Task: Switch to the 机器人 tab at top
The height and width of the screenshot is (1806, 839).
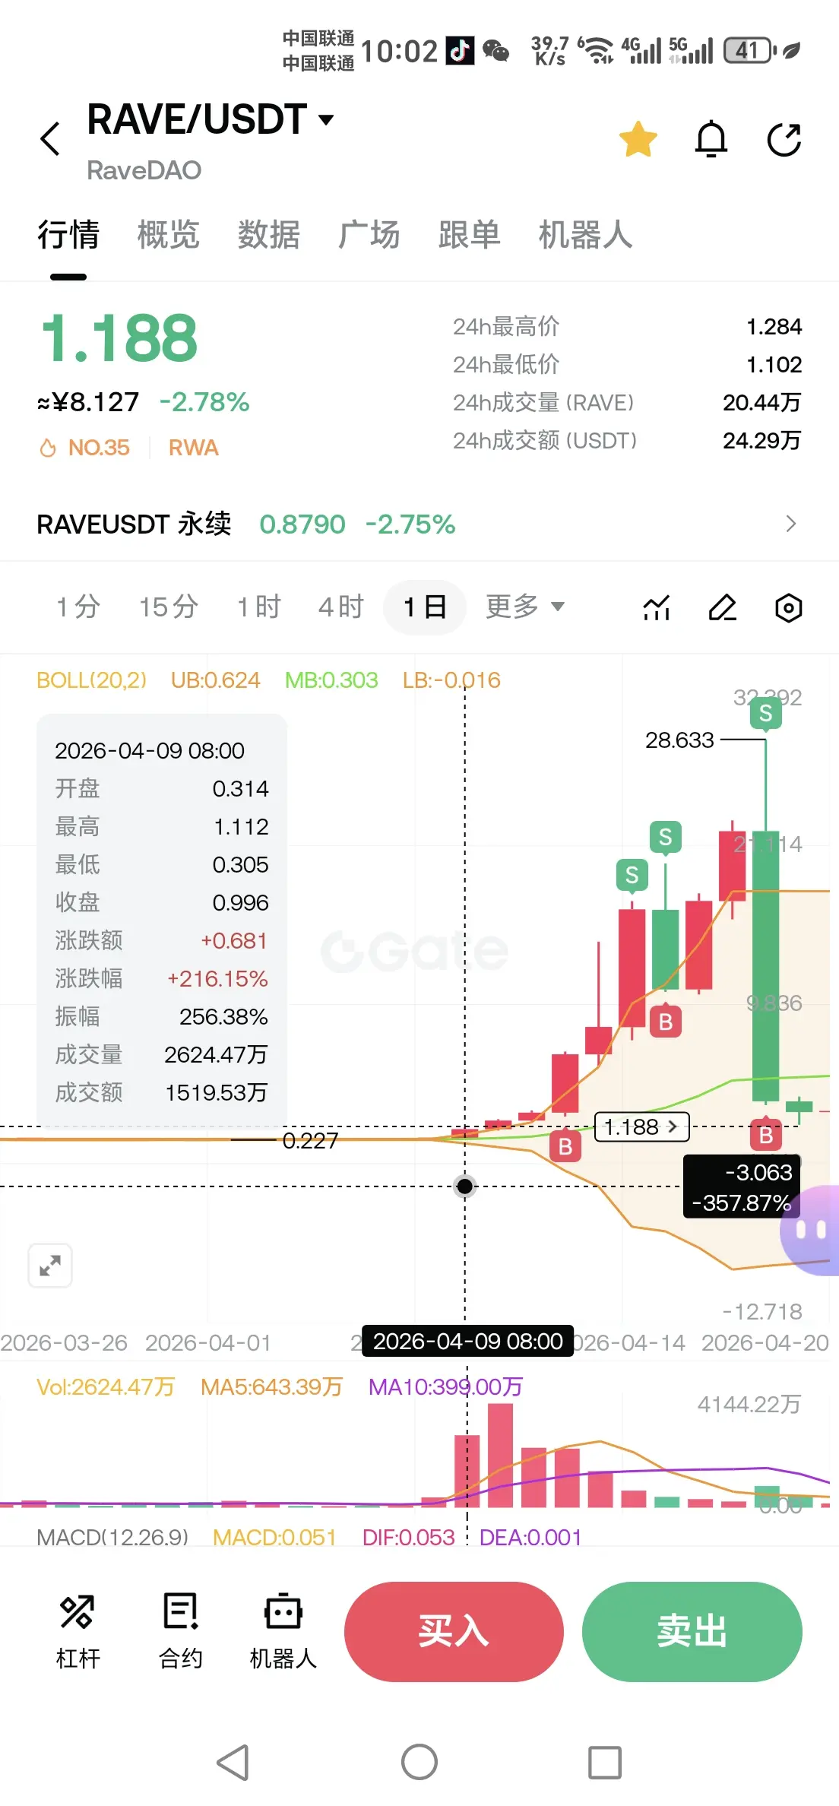Action: click(x=585, y=235)
